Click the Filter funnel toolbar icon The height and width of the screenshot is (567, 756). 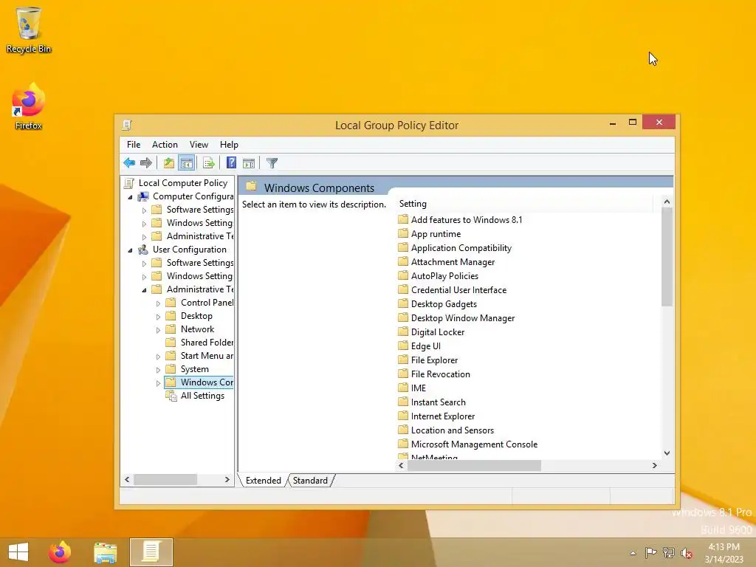[272, 163]
